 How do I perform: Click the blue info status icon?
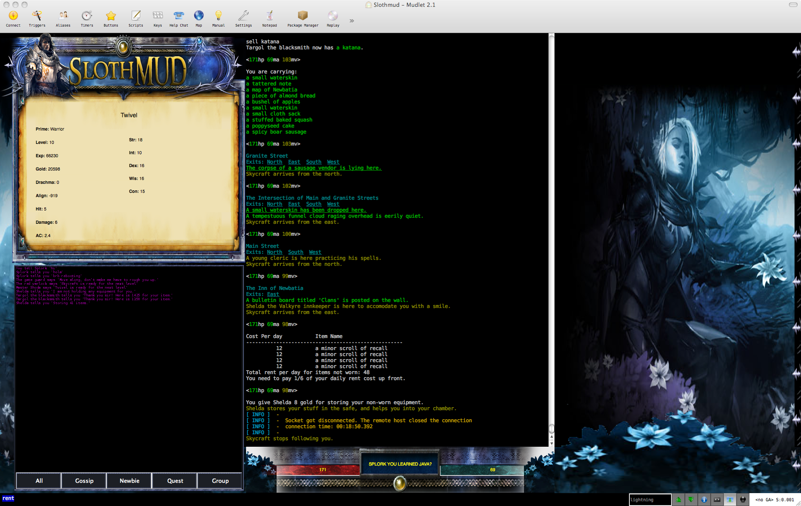click(x=704, y=500)
